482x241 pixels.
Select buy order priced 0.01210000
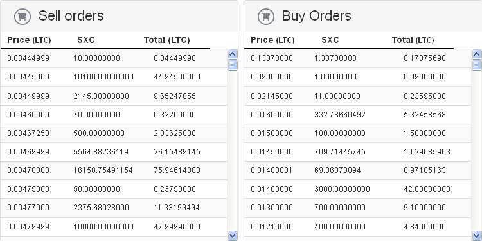pos(357,227)
